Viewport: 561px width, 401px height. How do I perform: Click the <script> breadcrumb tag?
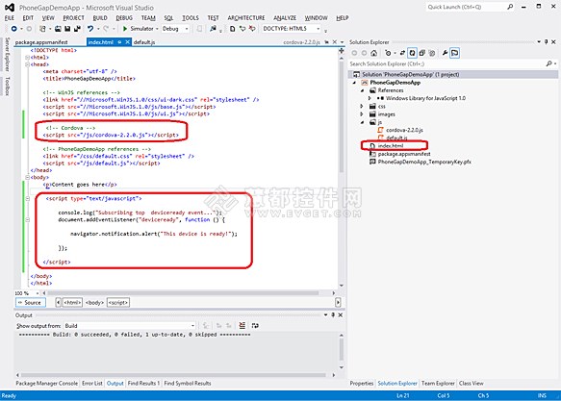click(x=118, y=303)
